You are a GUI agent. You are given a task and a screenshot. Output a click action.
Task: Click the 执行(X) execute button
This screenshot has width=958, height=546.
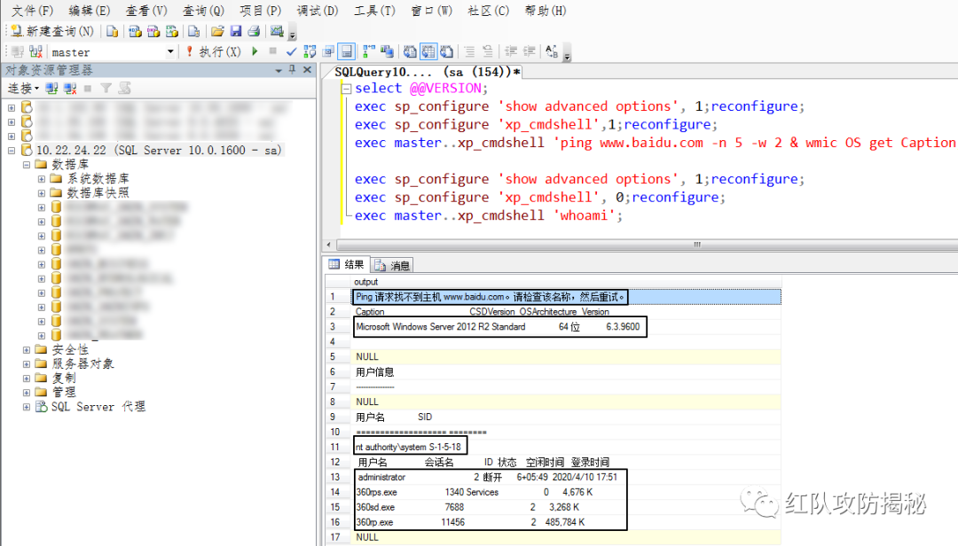coord(214,52)
